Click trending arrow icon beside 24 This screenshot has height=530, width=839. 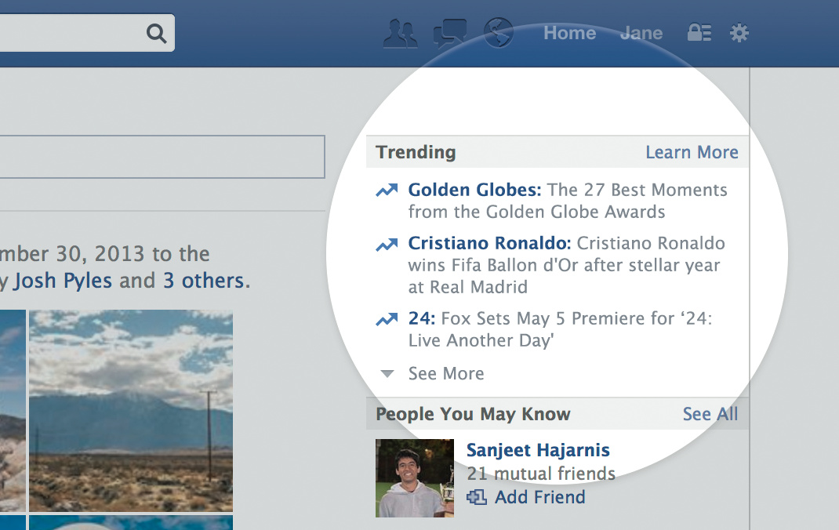coord(387,319)
